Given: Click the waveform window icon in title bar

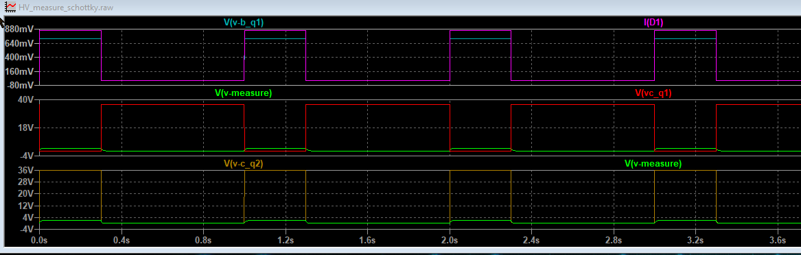Looking at the screenshot, I should pyautogui.click(x=10, y=8).
